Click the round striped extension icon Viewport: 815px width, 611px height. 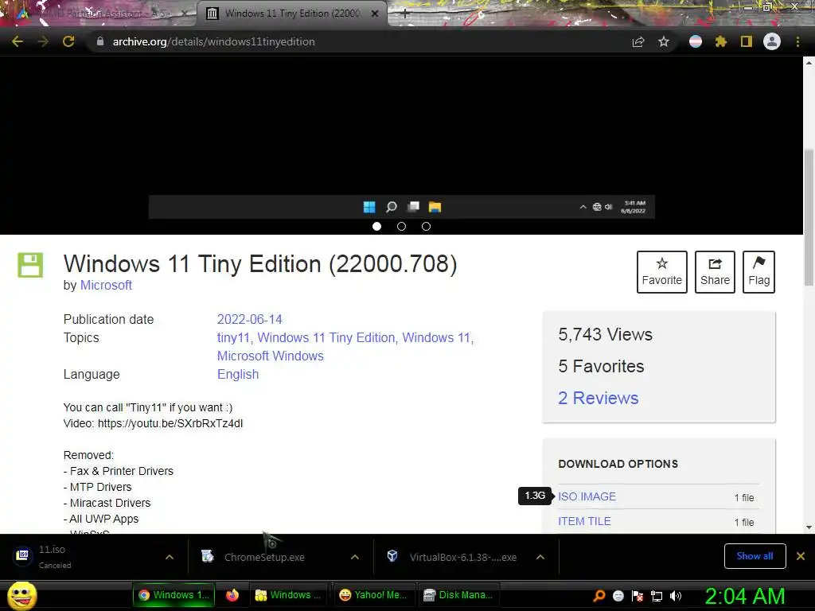coord(696,41)
